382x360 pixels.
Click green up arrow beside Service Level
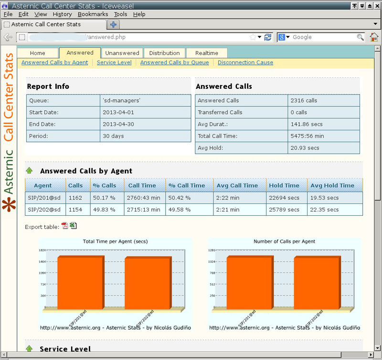29,349
